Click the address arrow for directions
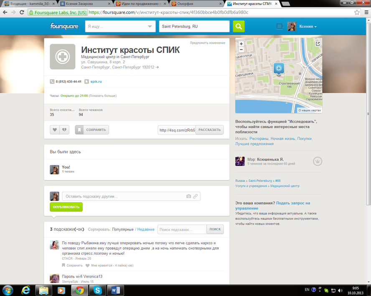This screenshot has height=296, width=371. [x=157, y=67]
